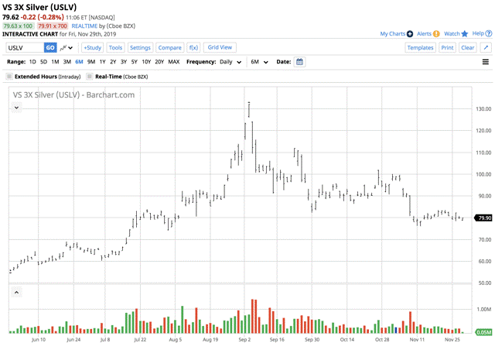Click the 0.05M volume label tag

tap(483, 332)
